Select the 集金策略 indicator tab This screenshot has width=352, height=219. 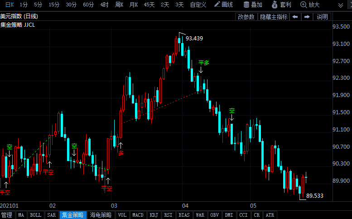click(73, 215)
